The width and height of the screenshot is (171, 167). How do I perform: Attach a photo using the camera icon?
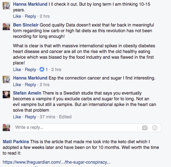[x=145, y=128]
